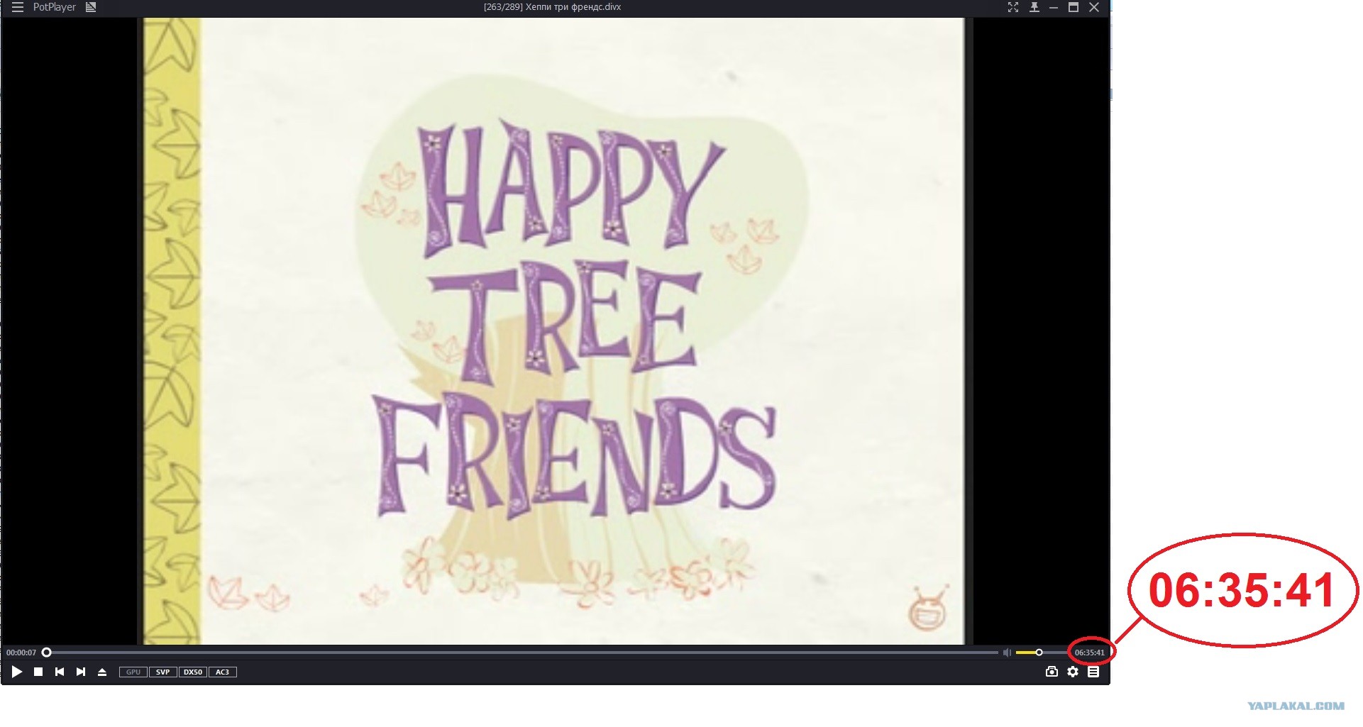Capture a screenshot with the camera icon
Viewport: 1363px width, 727px height.
1052,672
